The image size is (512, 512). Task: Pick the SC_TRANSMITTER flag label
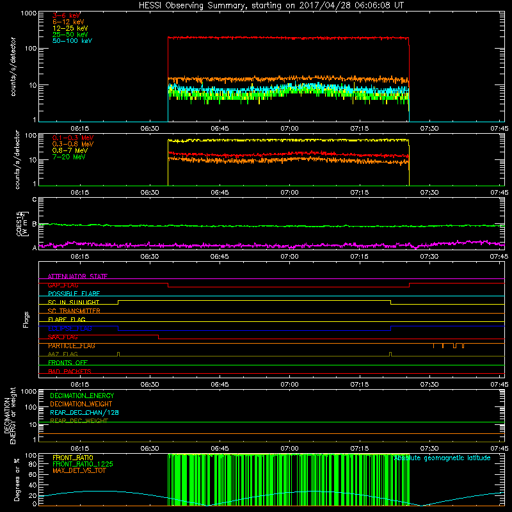tap(74, 311)
